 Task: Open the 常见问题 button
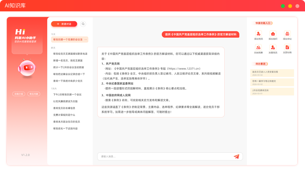click(34, 94)
